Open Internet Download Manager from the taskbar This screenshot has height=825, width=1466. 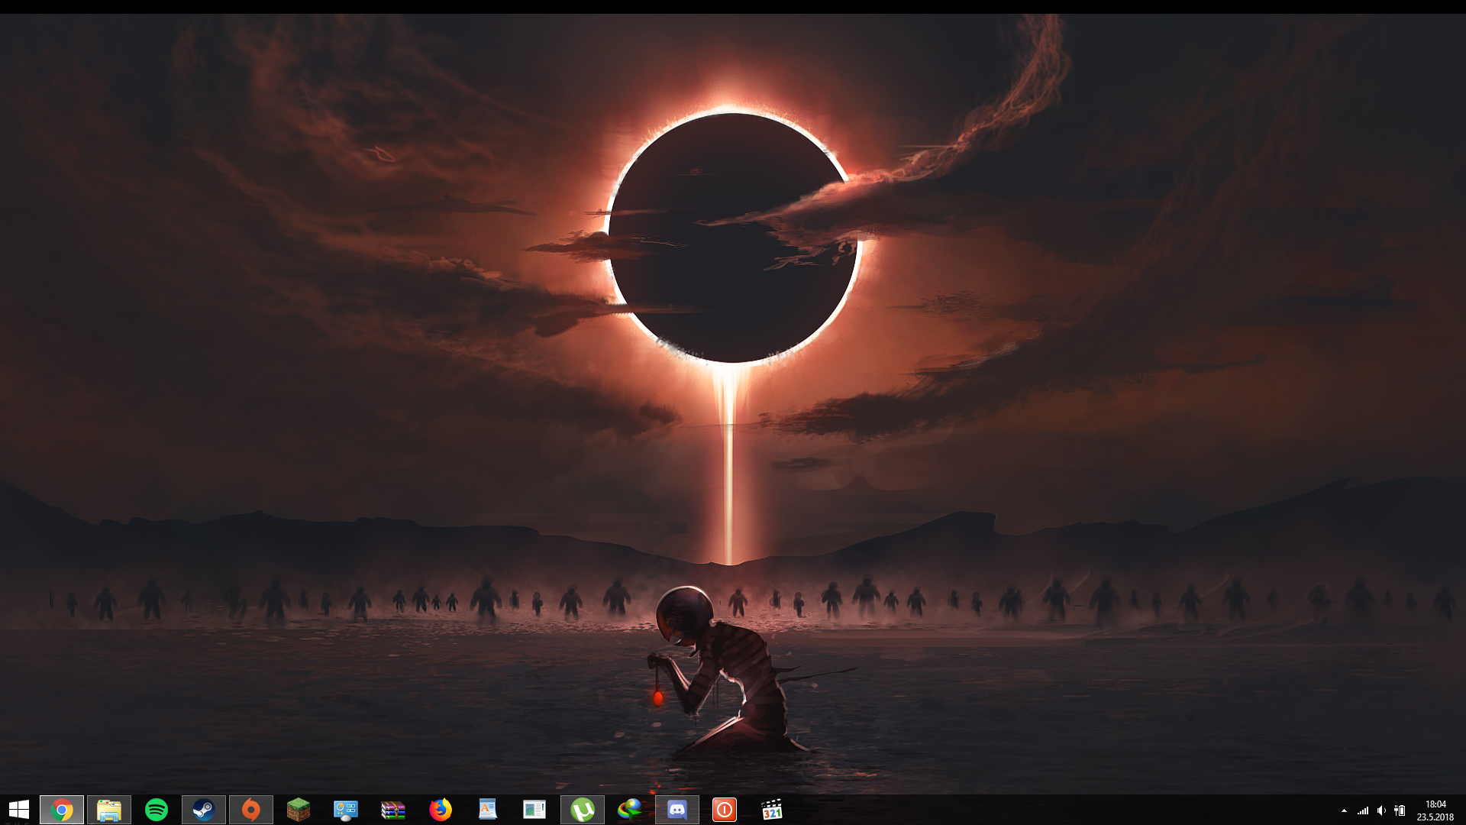point(630,810)
